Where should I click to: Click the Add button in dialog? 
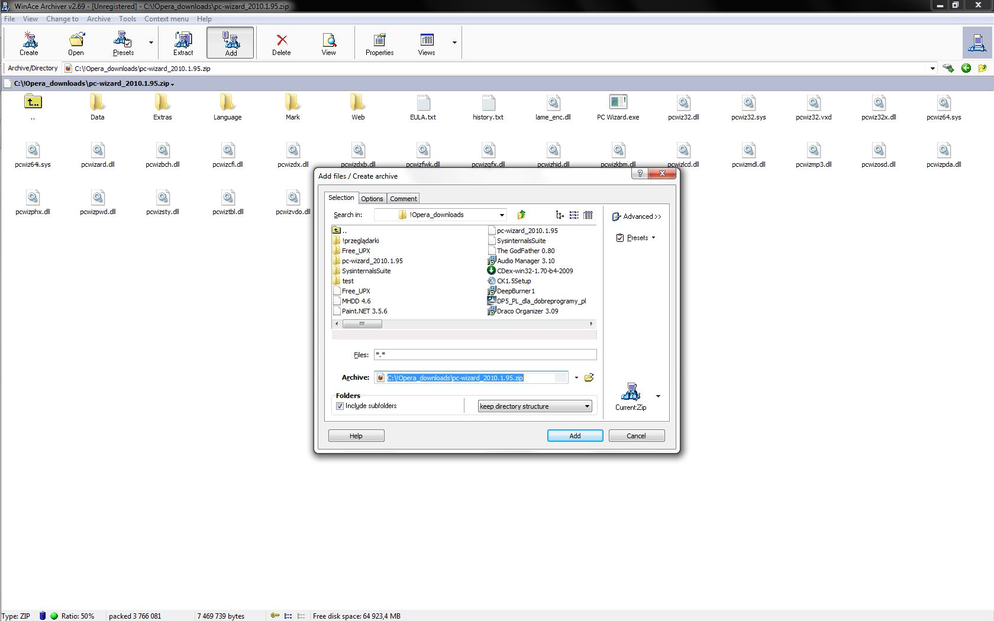tap(575, 436)
